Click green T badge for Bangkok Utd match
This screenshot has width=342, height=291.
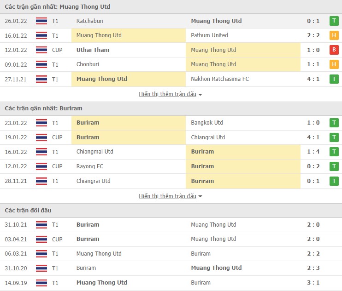[x=334, y=123]
